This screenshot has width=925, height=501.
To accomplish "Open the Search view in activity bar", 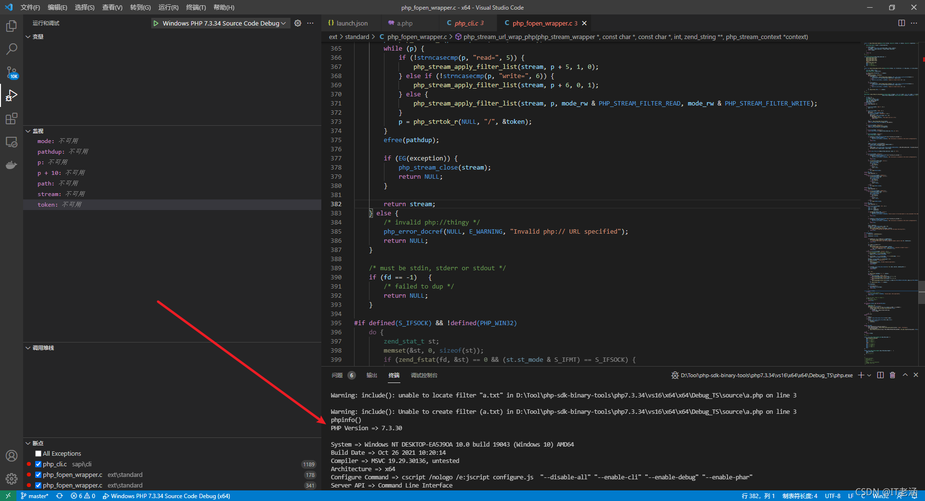I will tap(12, 49).
